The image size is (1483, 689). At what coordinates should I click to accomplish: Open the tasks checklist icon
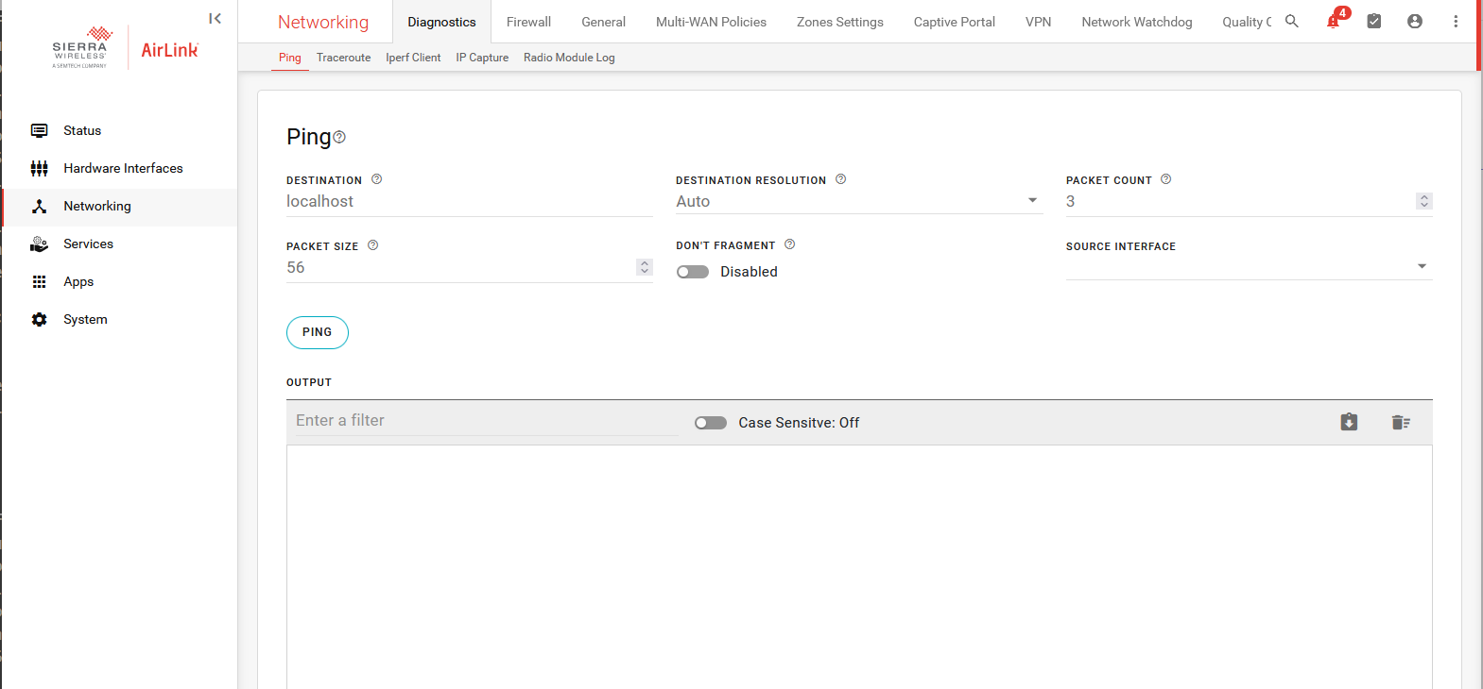pos(1374,22)
